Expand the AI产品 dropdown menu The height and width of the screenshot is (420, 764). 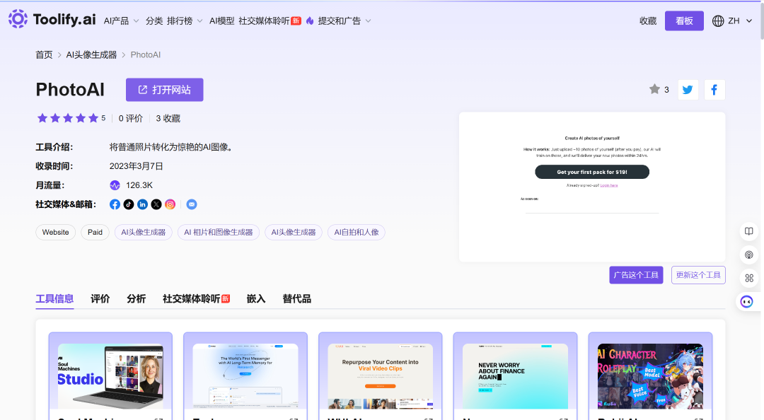click(122, 21)
